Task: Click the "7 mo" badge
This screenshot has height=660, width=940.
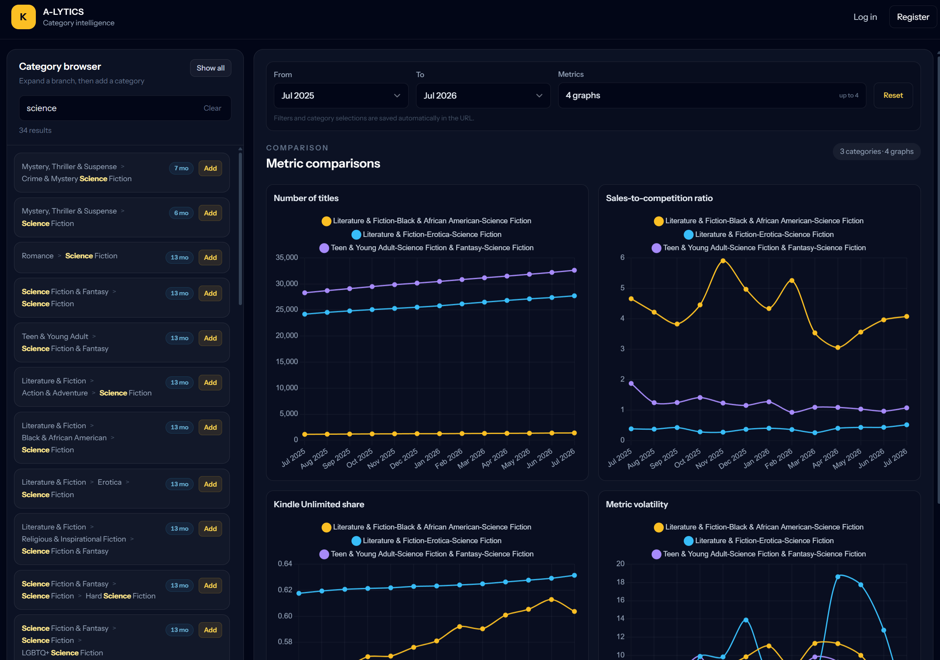Action: (182, 168)
